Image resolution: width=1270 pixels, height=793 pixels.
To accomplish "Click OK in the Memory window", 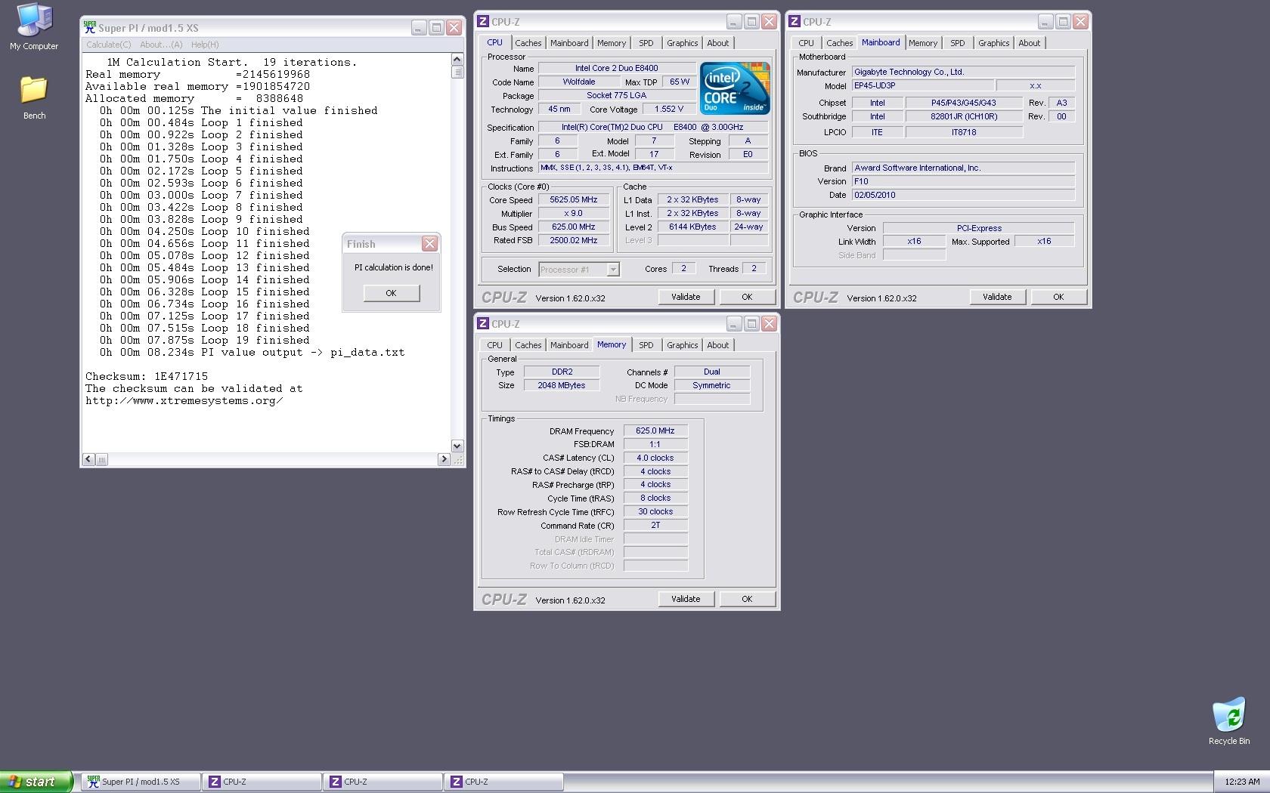I will [747, 599].
